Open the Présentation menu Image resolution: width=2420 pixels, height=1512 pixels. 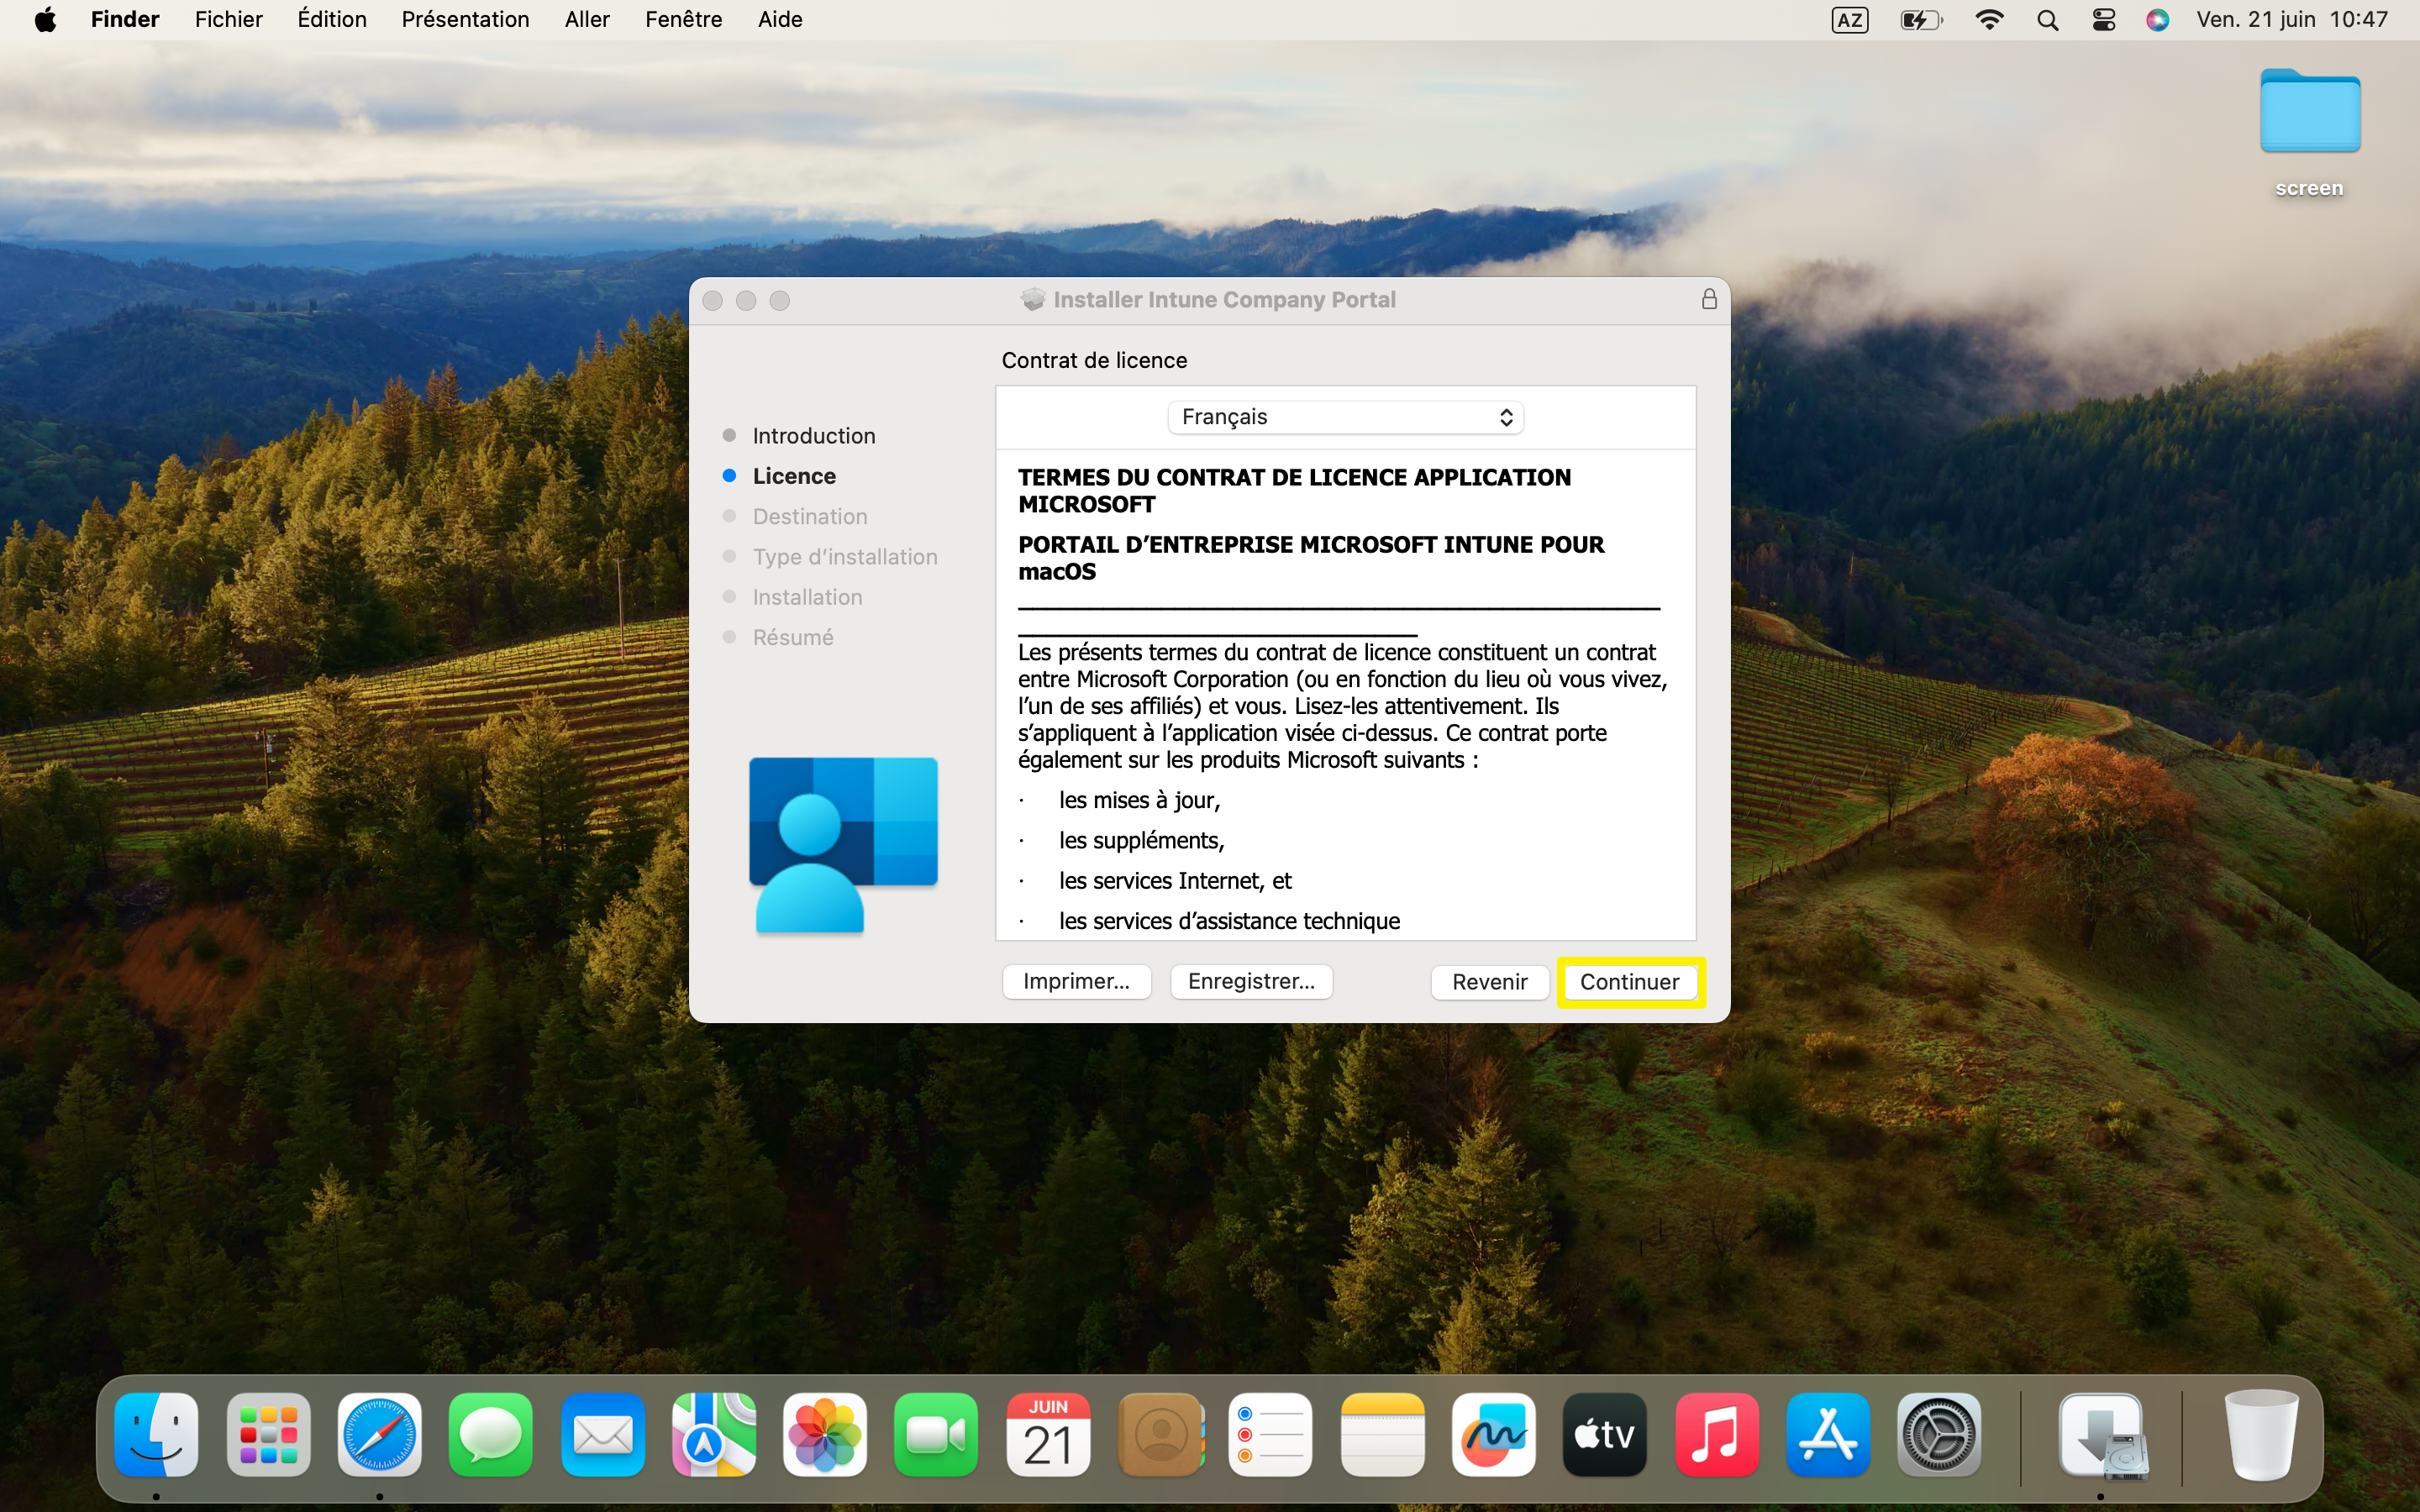pos(465,20)
